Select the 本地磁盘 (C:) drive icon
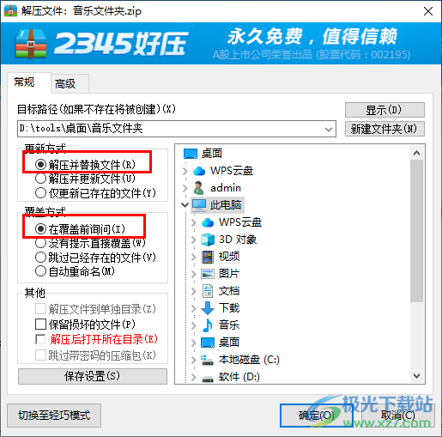Screen dimensions: 442x437 208,360
